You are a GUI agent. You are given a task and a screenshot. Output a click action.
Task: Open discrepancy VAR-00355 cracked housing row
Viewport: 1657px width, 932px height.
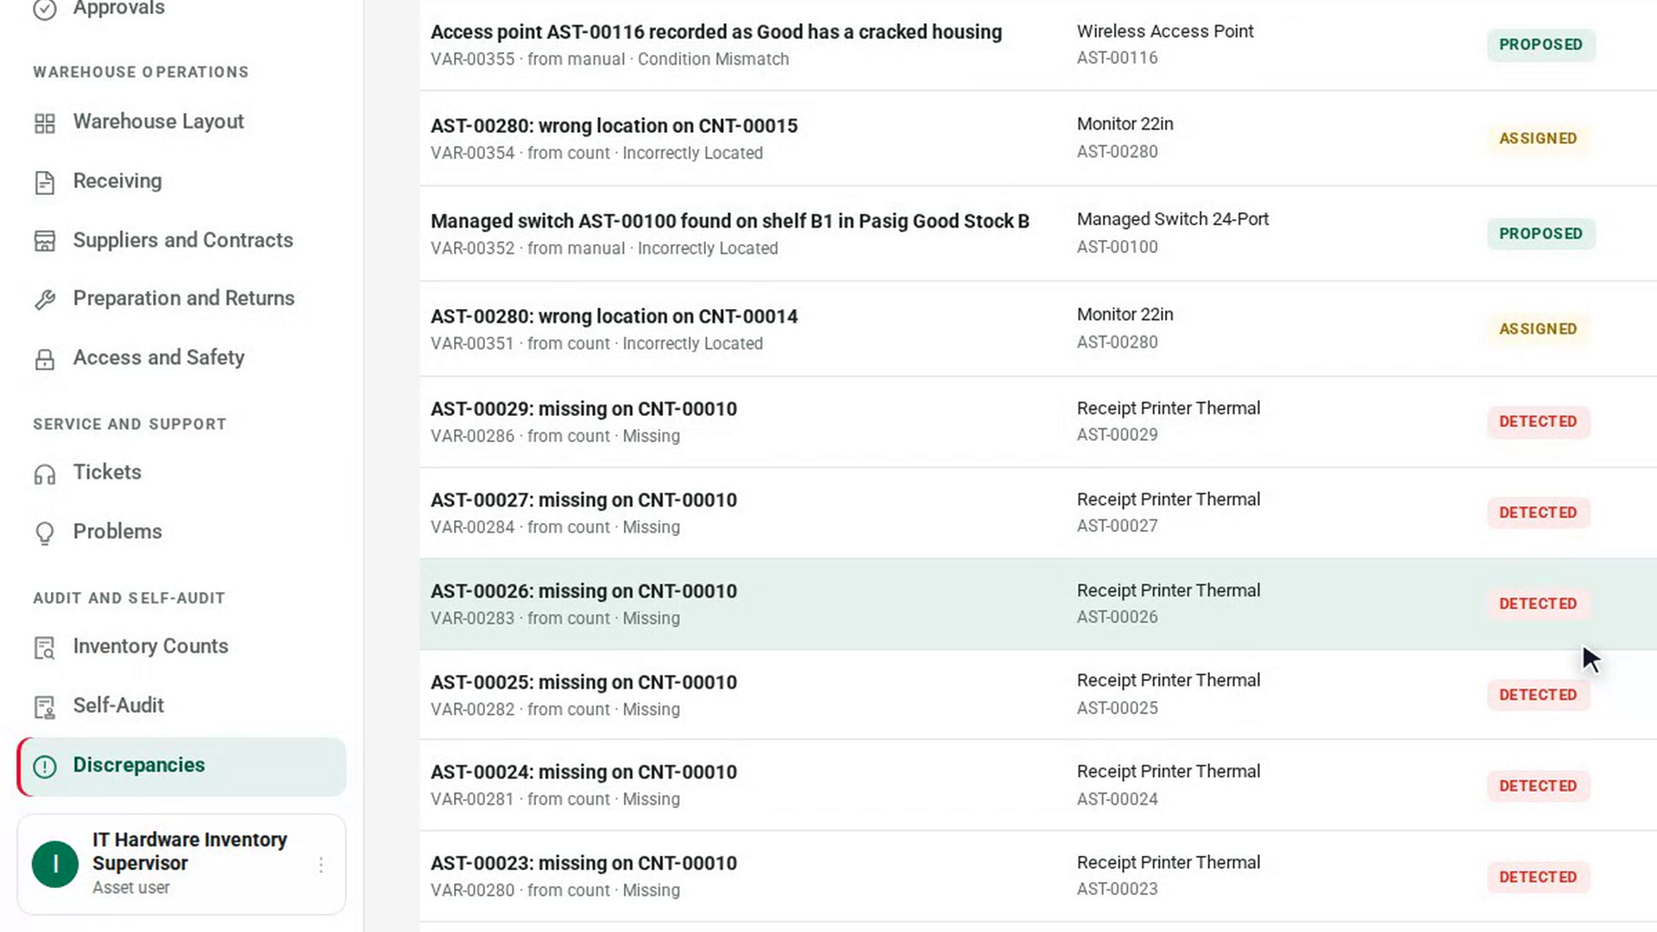[1037, 45]
